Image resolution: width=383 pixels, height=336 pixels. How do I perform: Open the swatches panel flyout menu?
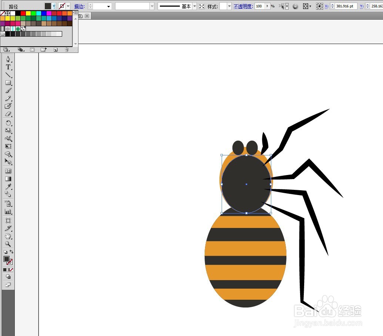pyautogui.click(x=76, y=13)
